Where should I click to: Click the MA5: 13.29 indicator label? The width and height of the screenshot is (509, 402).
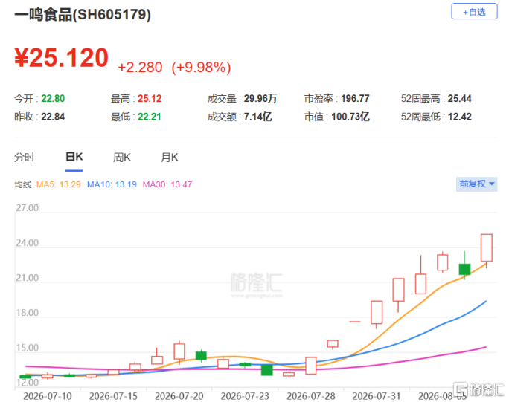point(59,184)
